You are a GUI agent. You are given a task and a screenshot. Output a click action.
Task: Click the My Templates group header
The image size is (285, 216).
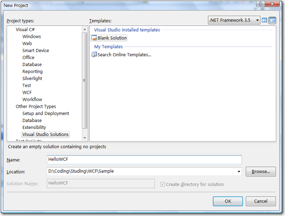coord(109,46)
